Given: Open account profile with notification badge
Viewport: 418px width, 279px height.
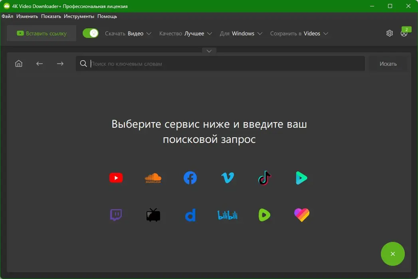Looking at the screenshot, I should [404, 34].
